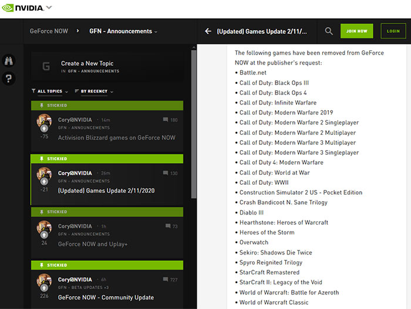Click the pin icon on the second STICKIED banner

(x=42, y=159)
